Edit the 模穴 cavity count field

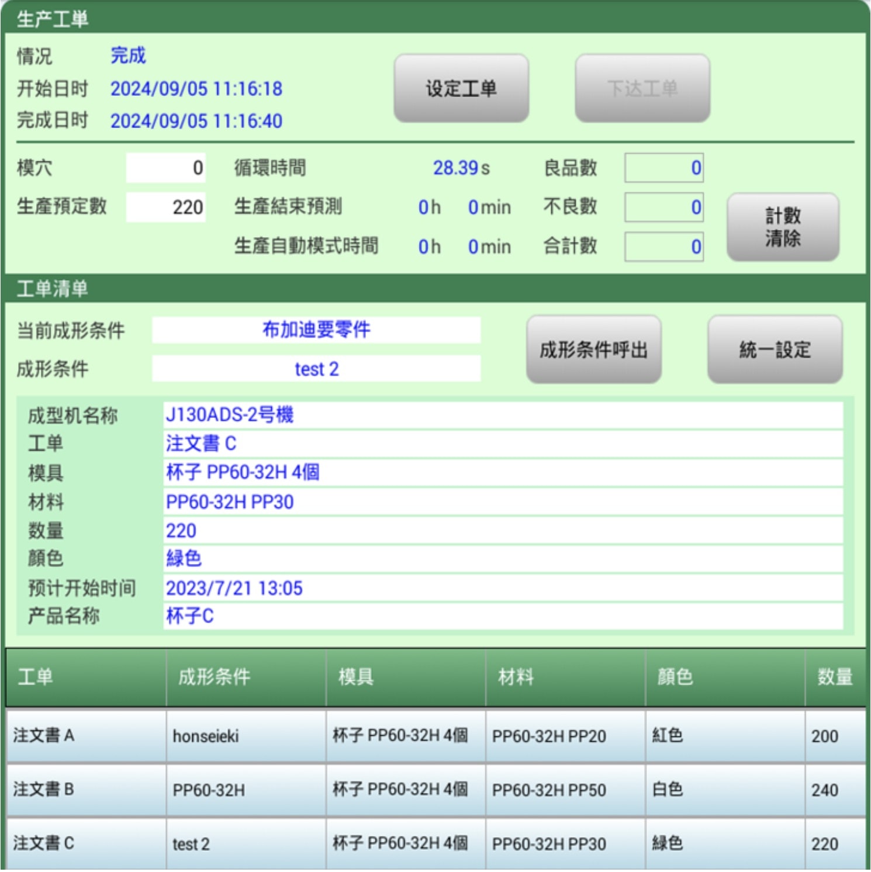[166, 168]
